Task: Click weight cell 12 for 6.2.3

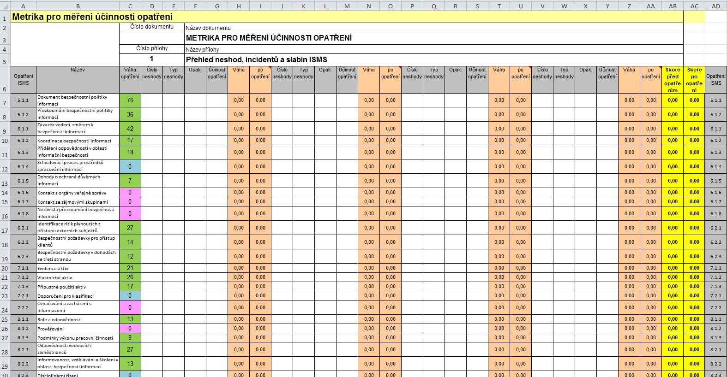Action: pyautogui.click(x=130, y=257)
